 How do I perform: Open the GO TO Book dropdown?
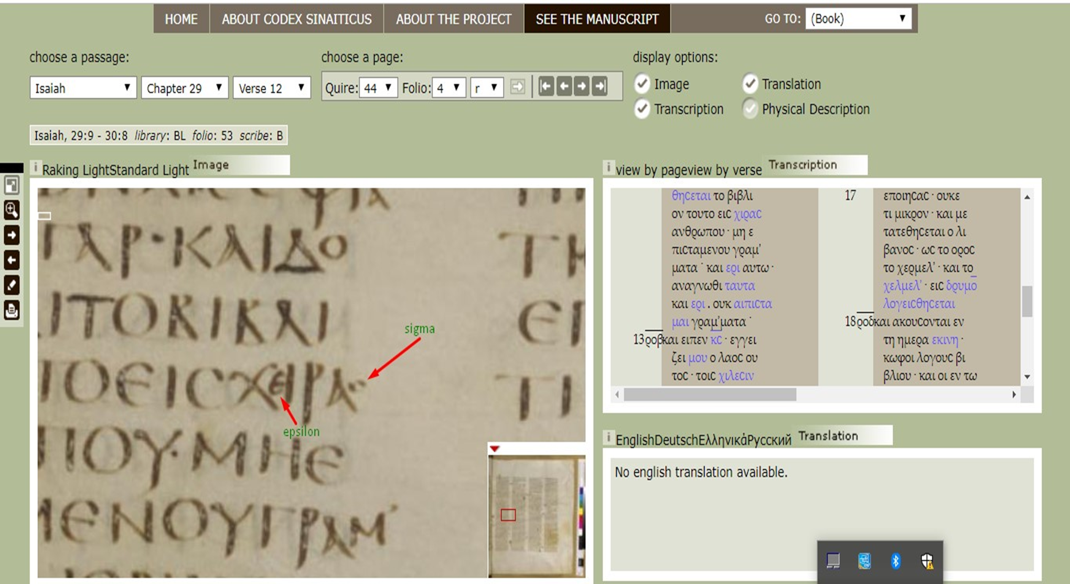(x=858, y=19)
